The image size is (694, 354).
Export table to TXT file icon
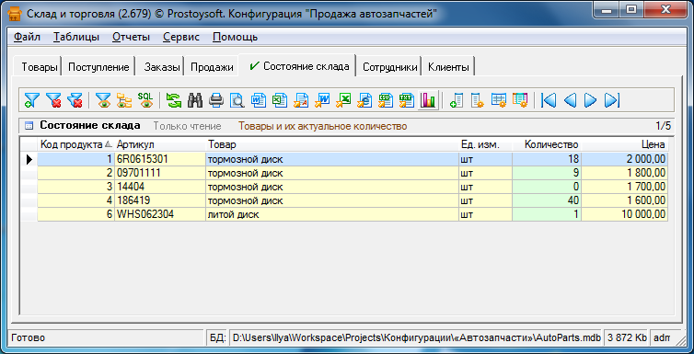[407, 100]
